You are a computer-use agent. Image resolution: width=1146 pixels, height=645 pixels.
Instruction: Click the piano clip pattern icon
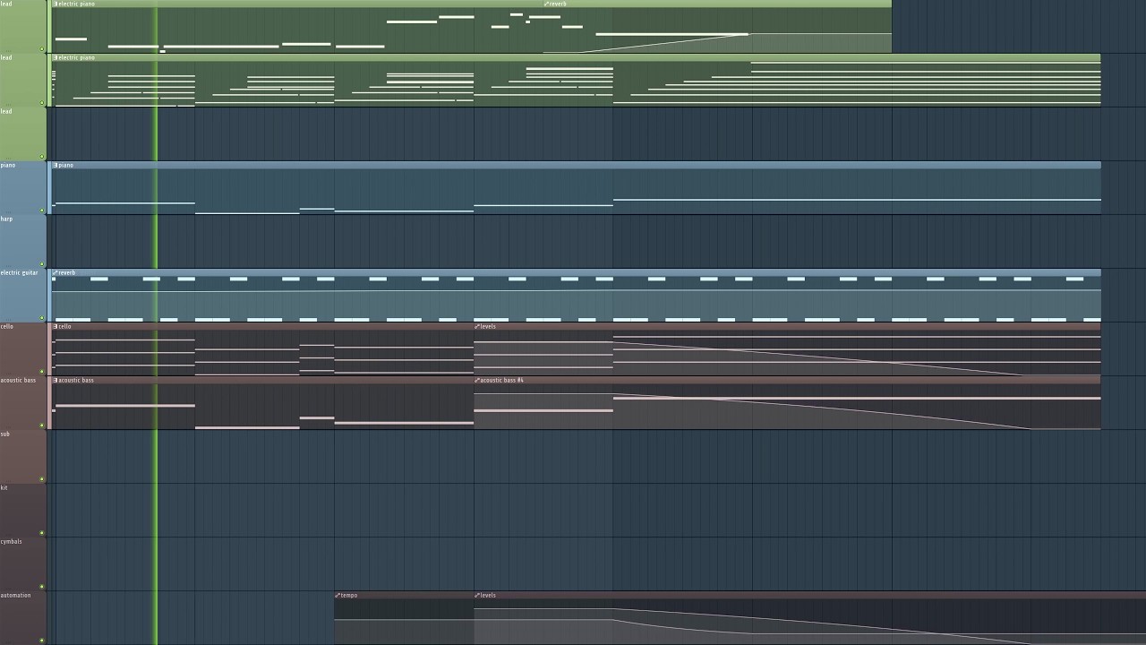point(56,165)
